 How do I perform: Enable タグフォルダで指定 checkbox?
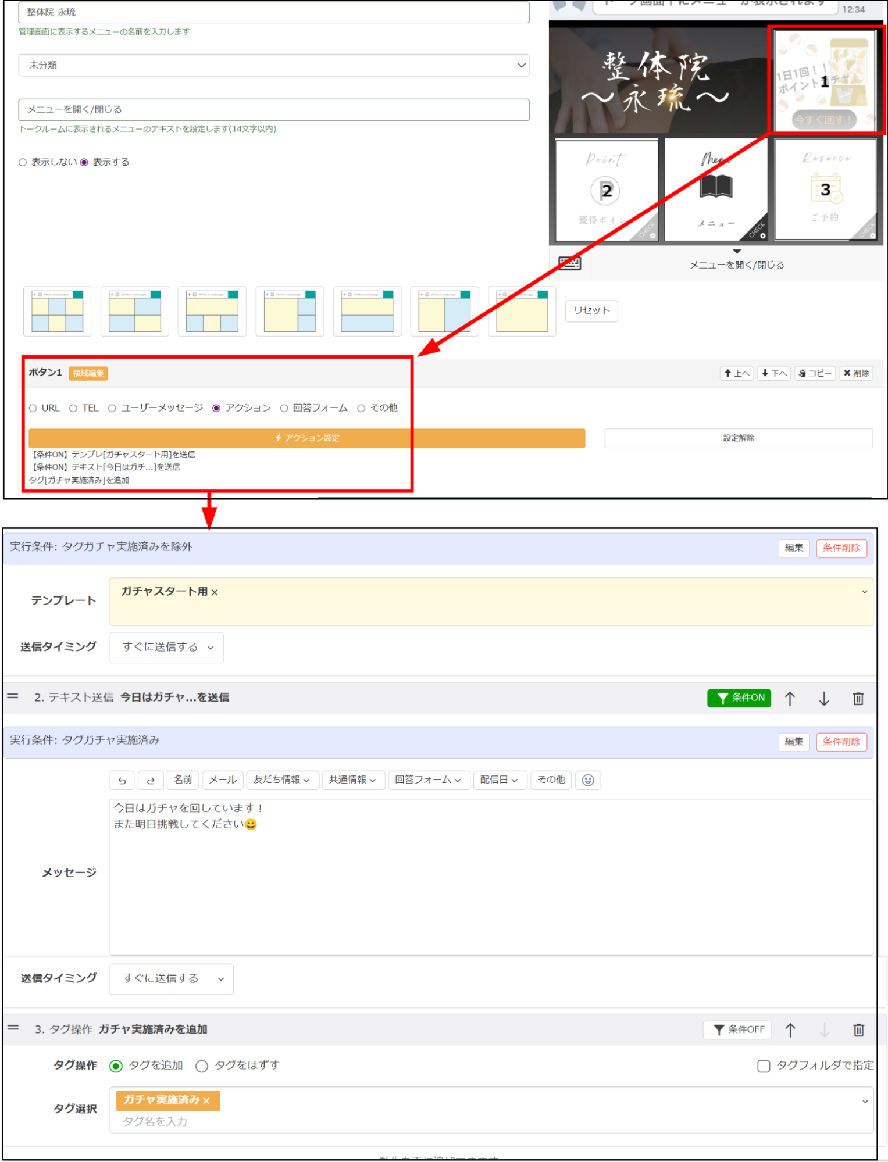[764, 1066]
